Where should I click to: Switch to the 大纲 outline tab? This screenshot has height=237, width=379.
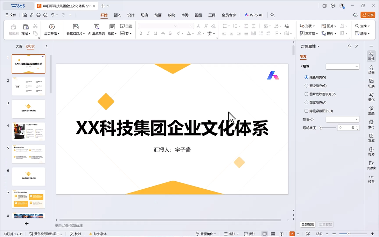[19, 46]
